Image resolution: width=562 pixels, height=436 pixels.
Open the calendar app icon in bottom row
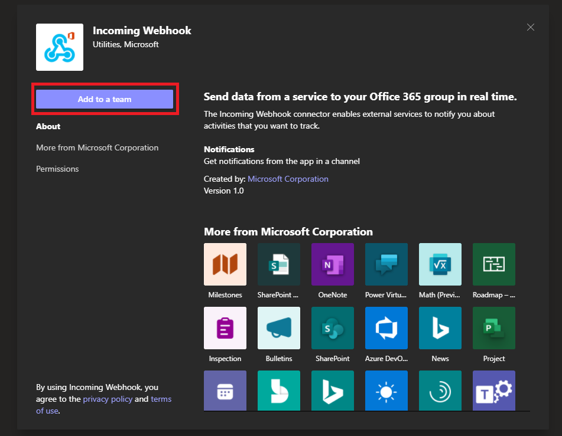[225, 391]
